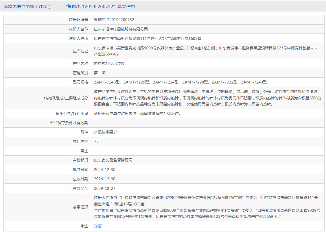Screen dimensions: 326x232
Task: Click the lightbulb icon beside 注
Action: pos(82,226)
